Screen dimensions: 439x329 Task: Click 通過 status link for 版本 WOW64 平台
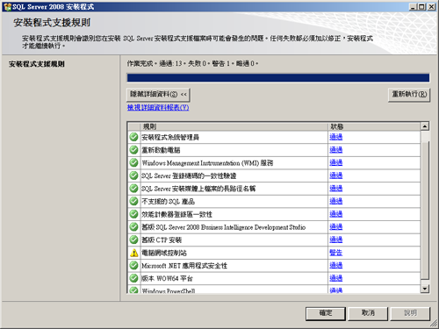[335, 278]
